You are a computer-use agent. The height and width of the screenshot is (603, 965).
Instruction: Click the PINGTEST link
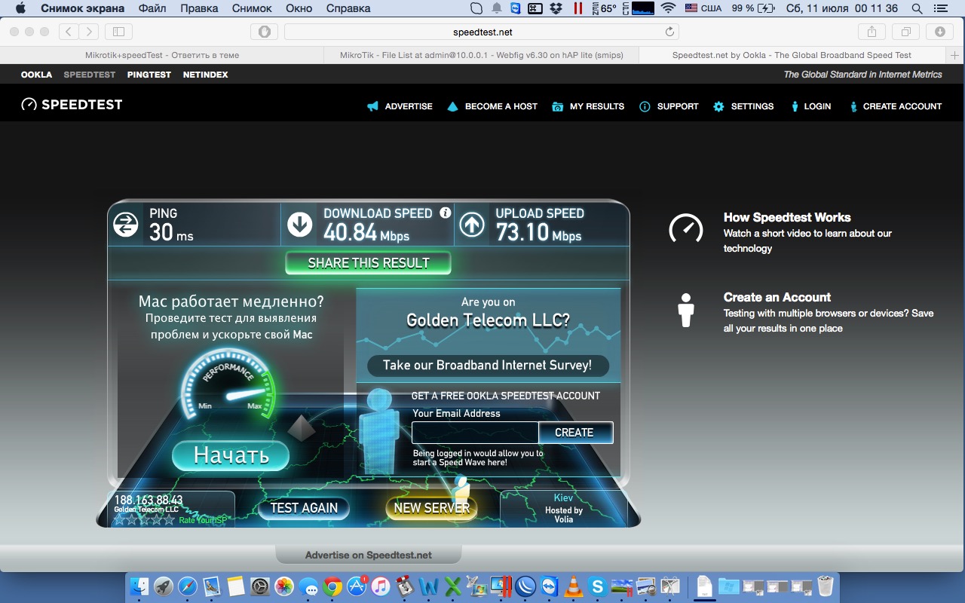149,75
